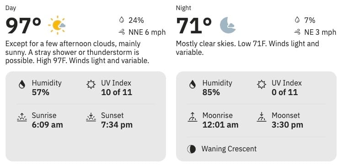
Task: Click the Moonset icon
Action: [262, 117]
